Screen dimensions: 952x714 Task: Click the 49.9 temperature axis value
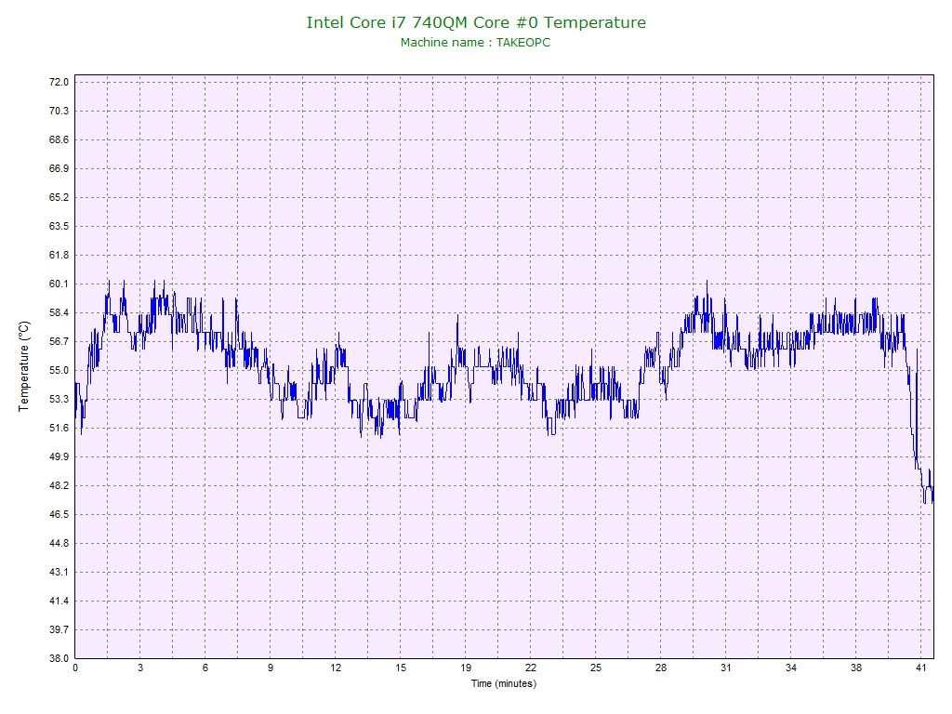[59, 456]
